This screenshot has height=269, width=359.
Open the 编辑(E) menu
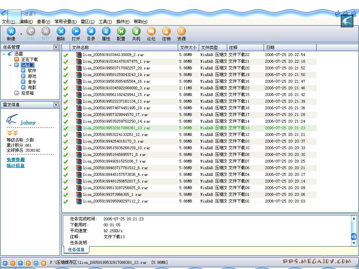pos(26,22)
